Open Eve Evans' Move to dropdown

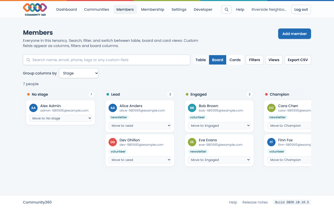pyautogui.click(x=219, y=160)
